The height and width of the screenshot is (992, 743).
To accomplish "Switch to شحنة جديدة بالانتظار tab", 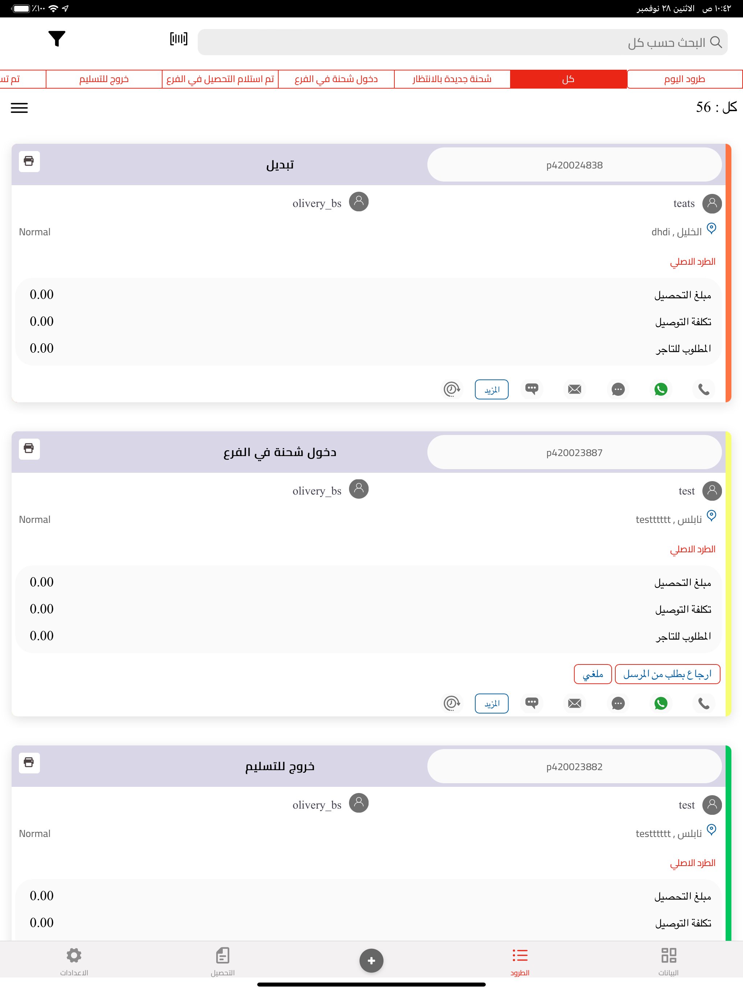I will (452, 80).
